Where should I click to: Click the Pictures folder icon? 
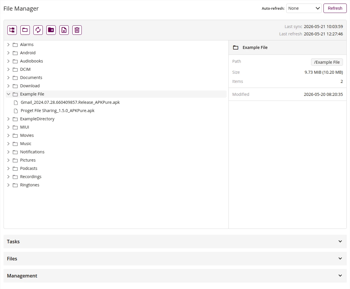tap(15, 160)
